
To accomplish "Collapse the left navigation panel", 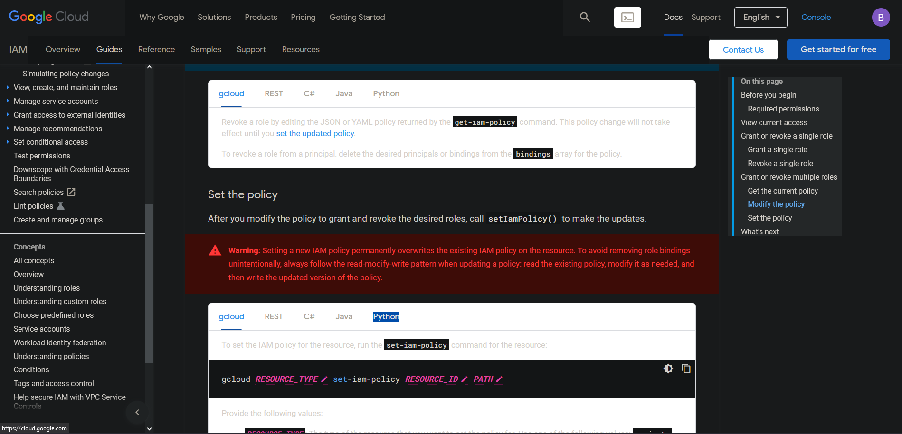I will point(137,412).
